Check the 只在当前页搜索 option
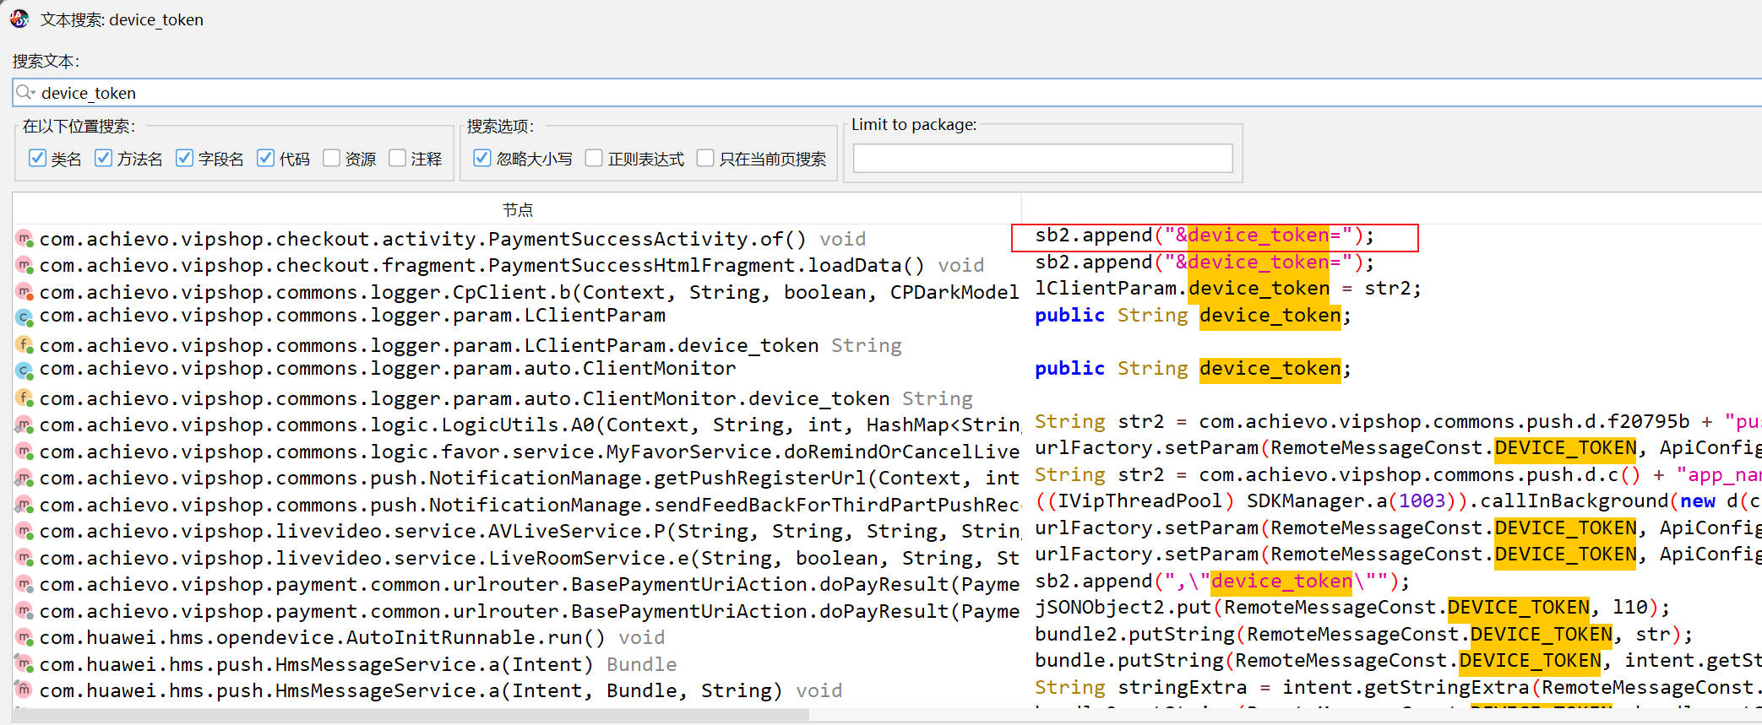The image size is (1762, 725). (x=705, y=158)
